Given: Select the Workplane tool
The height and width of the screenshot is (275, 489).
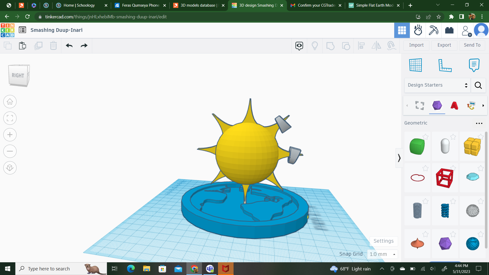Looking at the screenshot, I should click(x=416, y=65).
